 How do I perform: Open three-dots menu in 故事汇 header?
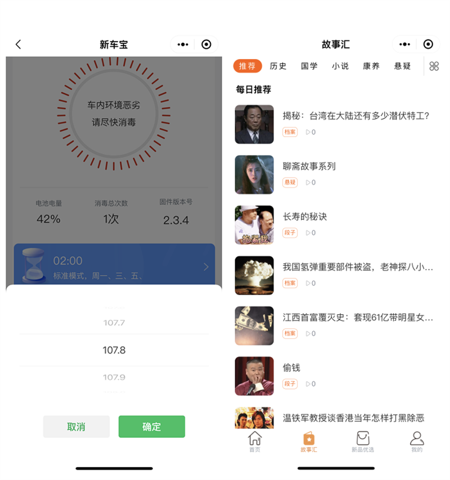pos(404,44)
